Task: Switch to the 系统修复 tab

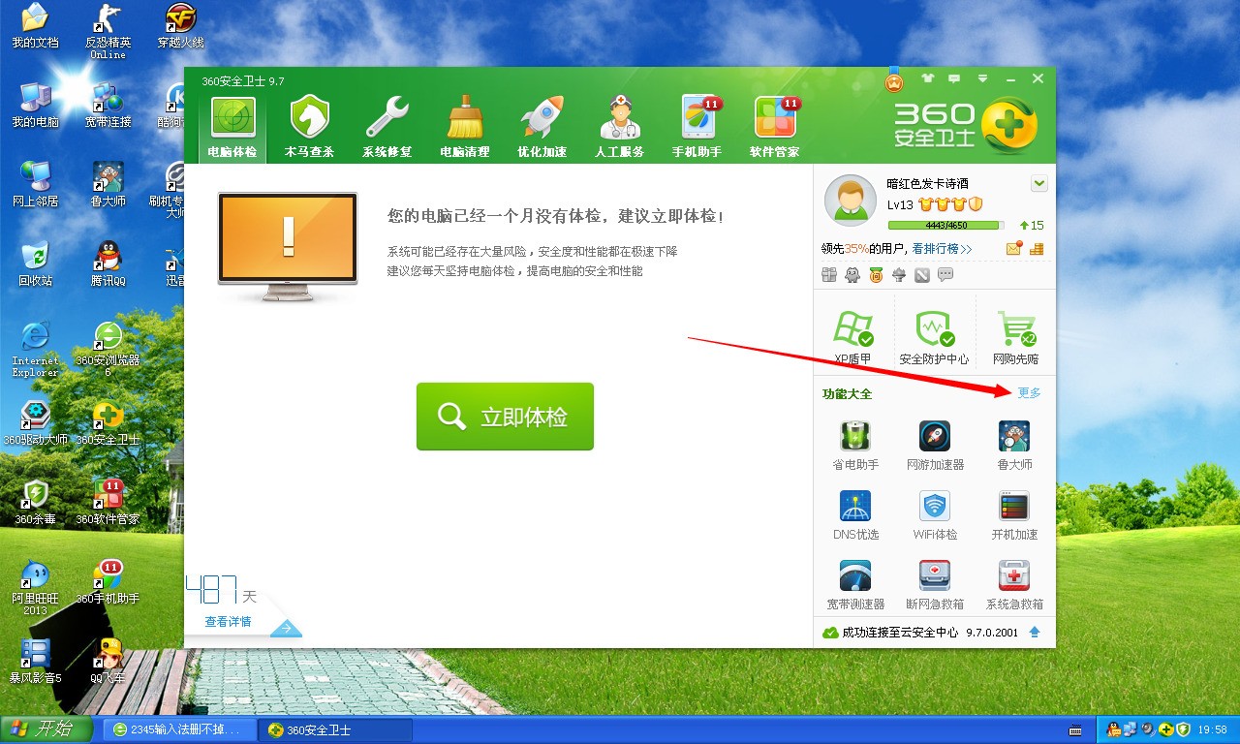Action: point(387,126)
